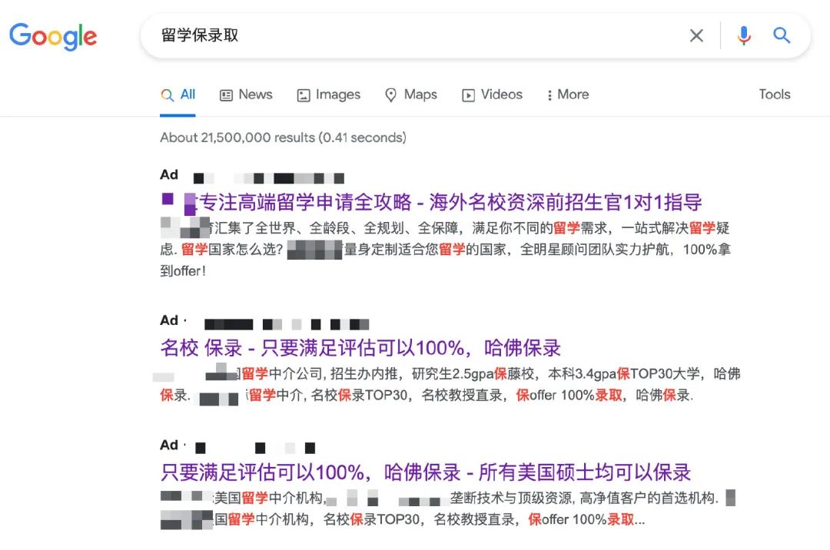Open the More options menu

coord(568,94)
